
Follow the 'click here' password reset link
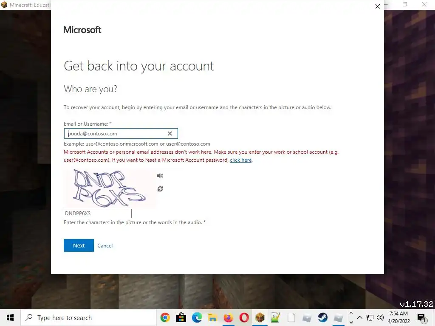pos(241,160)
